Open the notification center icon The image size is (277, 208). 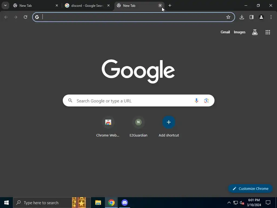(268, 203)
